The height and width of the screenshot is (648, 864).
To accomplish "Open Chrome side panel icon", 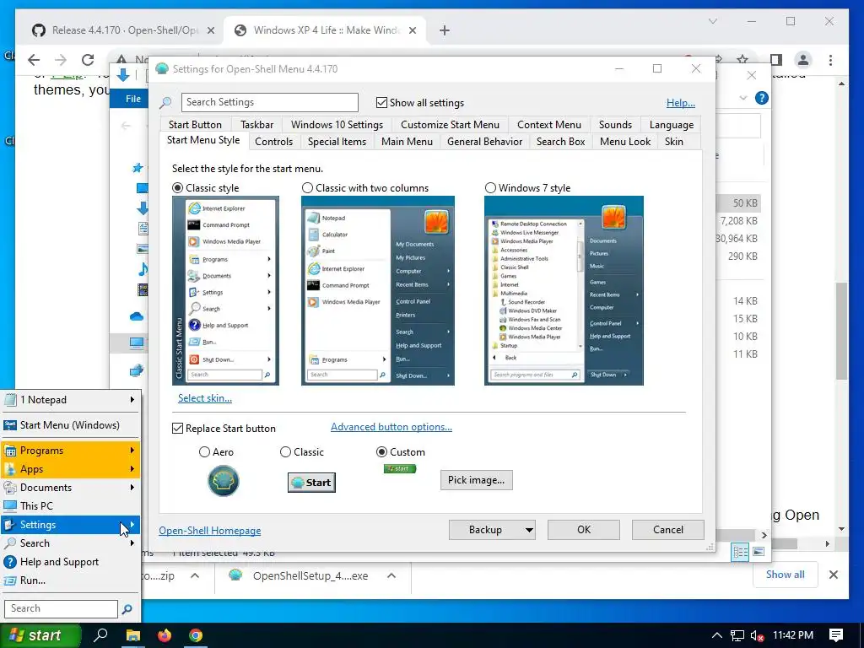I will click(x=776, y=60).
